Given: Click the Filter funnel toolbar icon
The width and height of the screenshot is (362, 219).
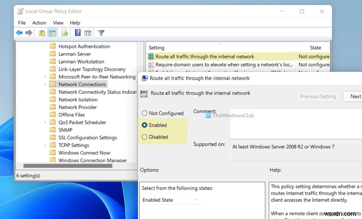Looking at the screenshot, I should coord(101,33).
